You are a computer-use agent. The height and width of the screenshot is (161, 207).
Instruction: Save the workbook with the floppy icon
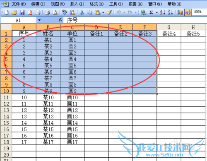pos(22,12)
